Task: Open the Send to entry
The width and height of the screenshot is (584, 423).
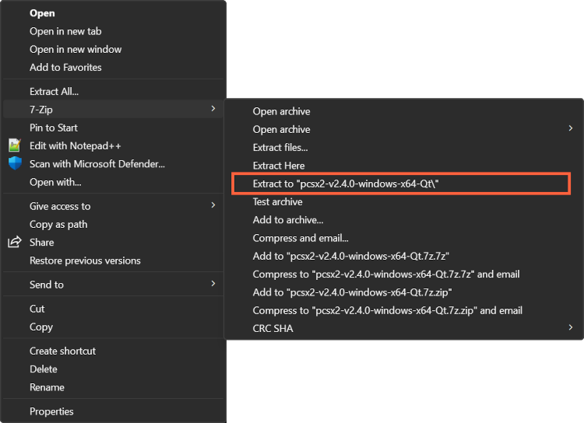Action: (113, 285)
